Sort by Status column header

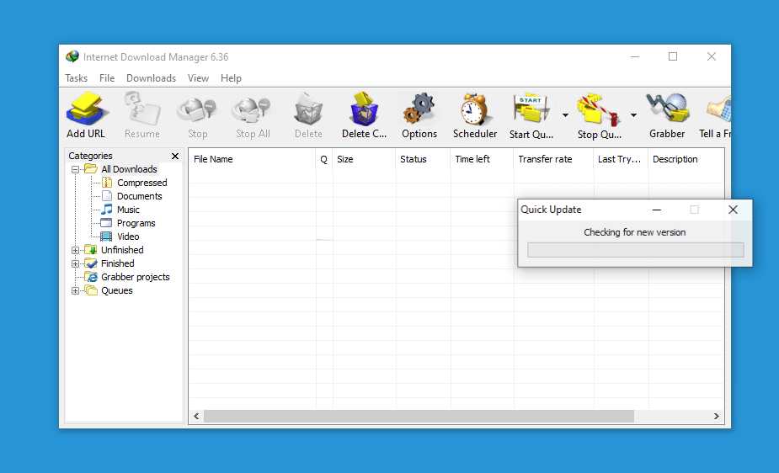[x=424, y=159]
